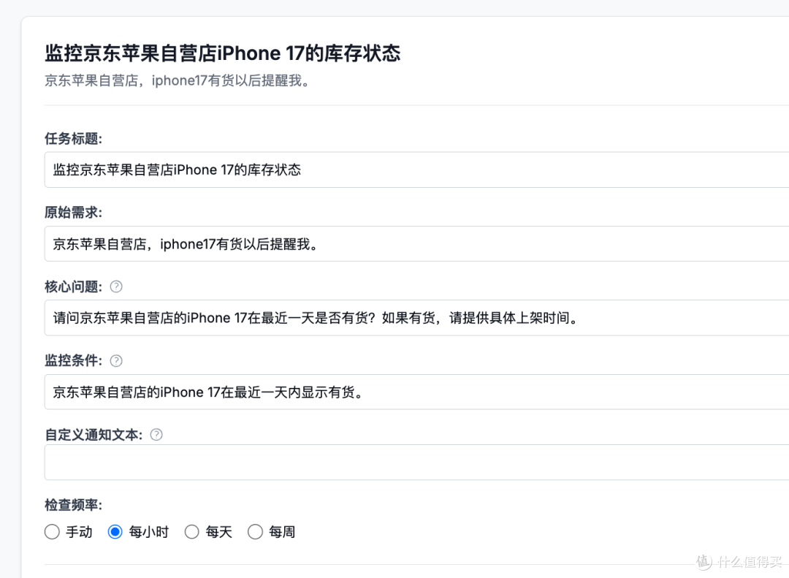Select the 每天 check frequency option
The image size is (789, 578).
191,532
